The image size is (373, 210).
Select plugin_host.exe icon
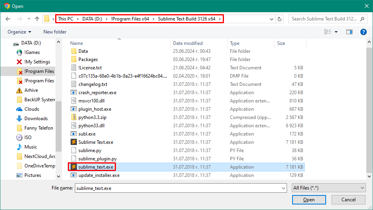(74, 109)
